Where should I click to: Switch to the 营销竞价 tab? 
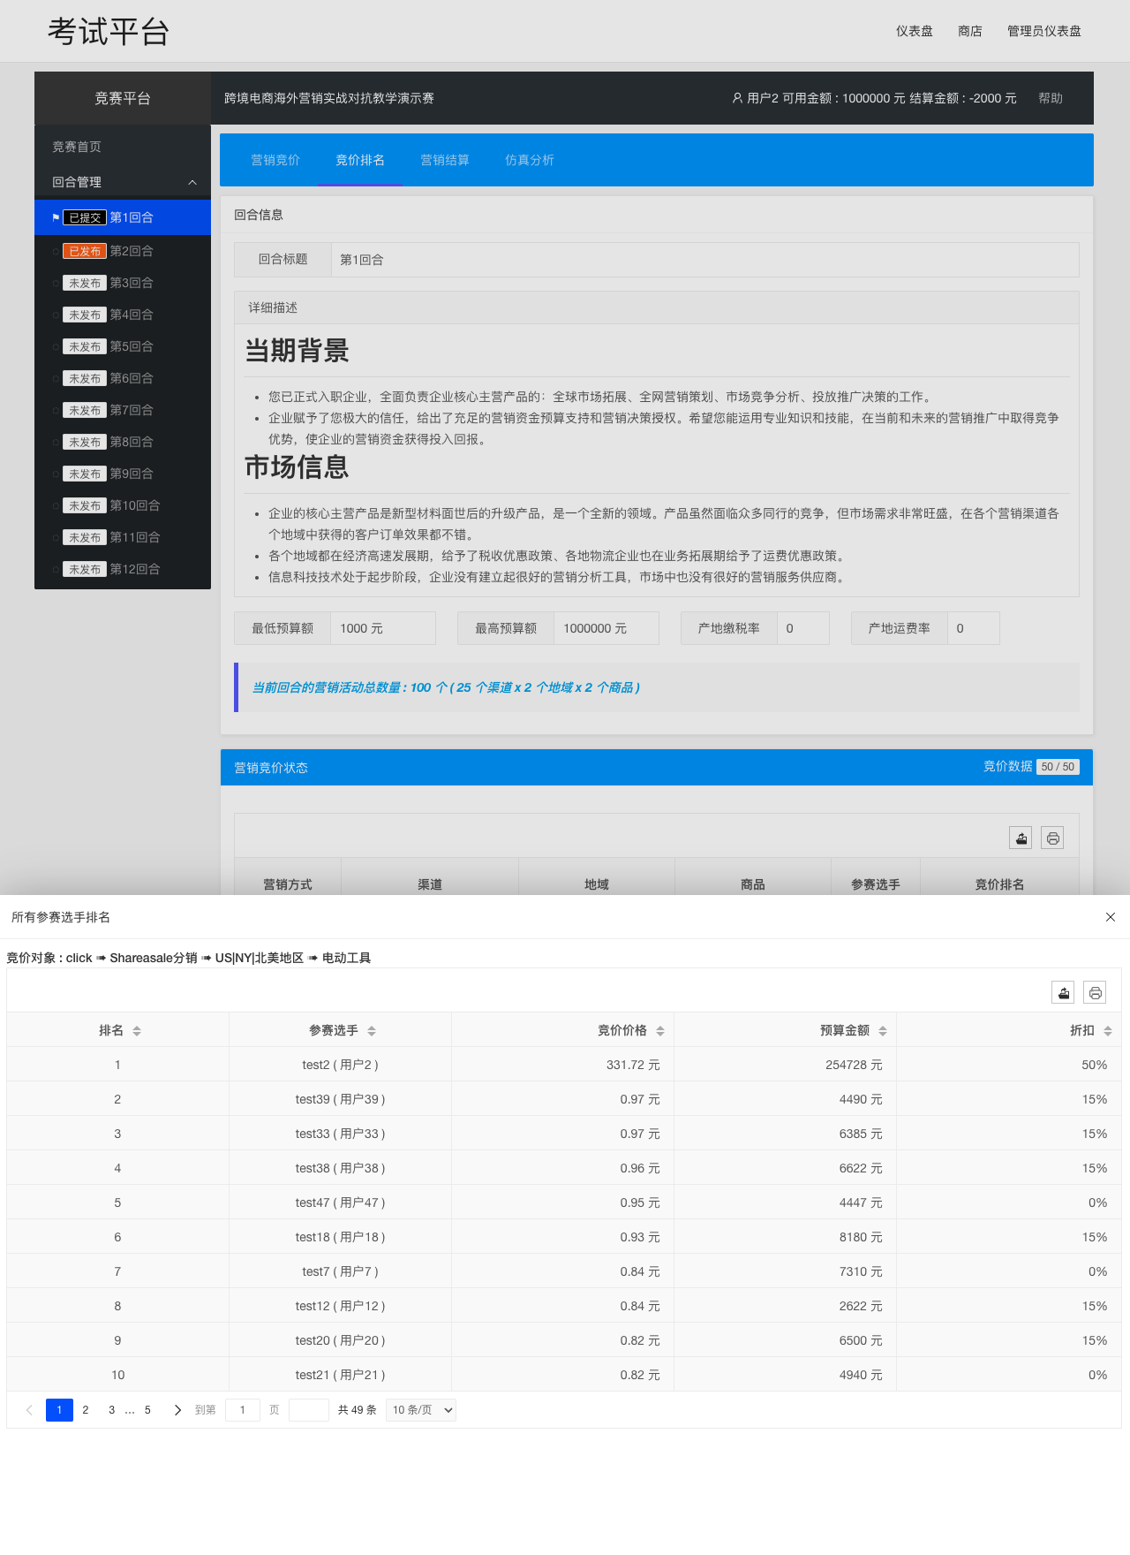(x=275, y=160)
